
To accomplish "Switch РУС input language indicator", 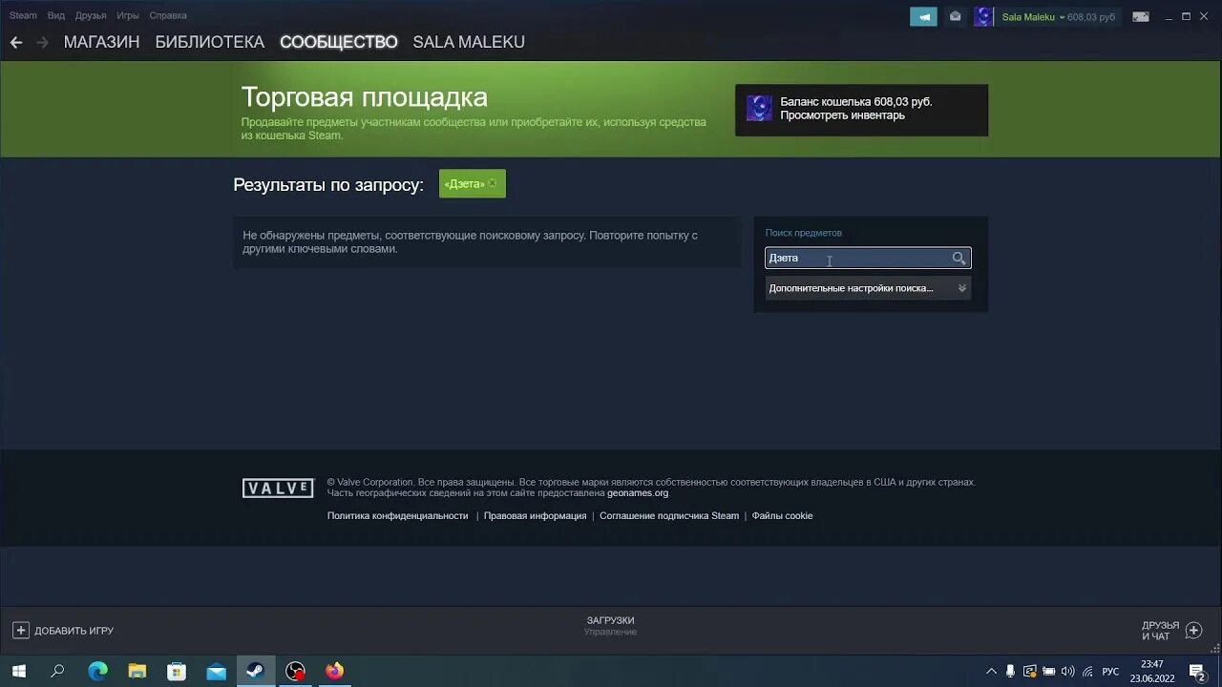I will (1110, 671).
